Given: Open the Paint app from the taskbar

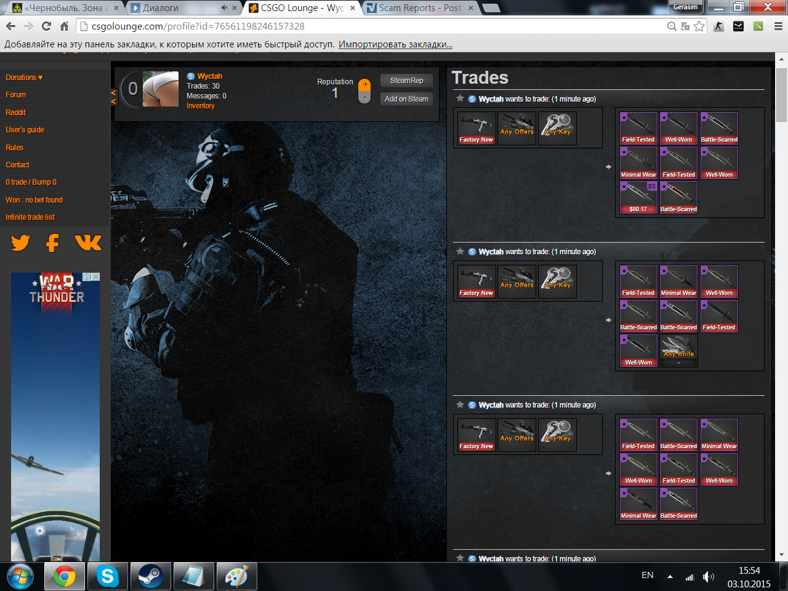Looking at the screenshot, I should [236, 577].
